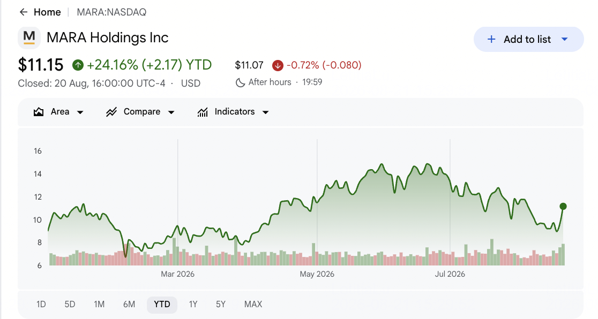The image size is (598, 319).
Task: Click the Area chart type icon
Action: [x=39, y=112]
